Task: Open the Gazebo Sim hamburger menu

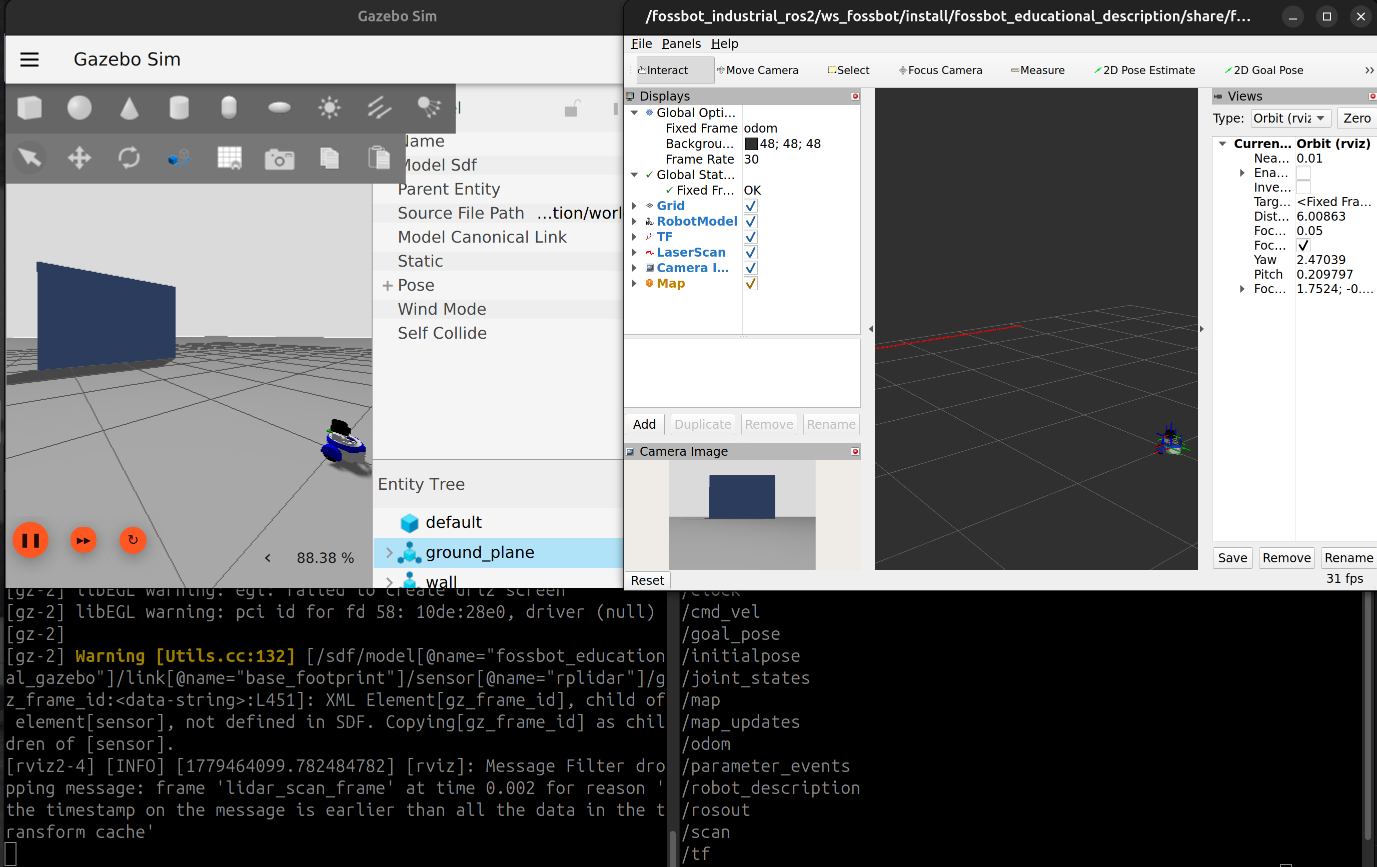Action: pos(29,60)
